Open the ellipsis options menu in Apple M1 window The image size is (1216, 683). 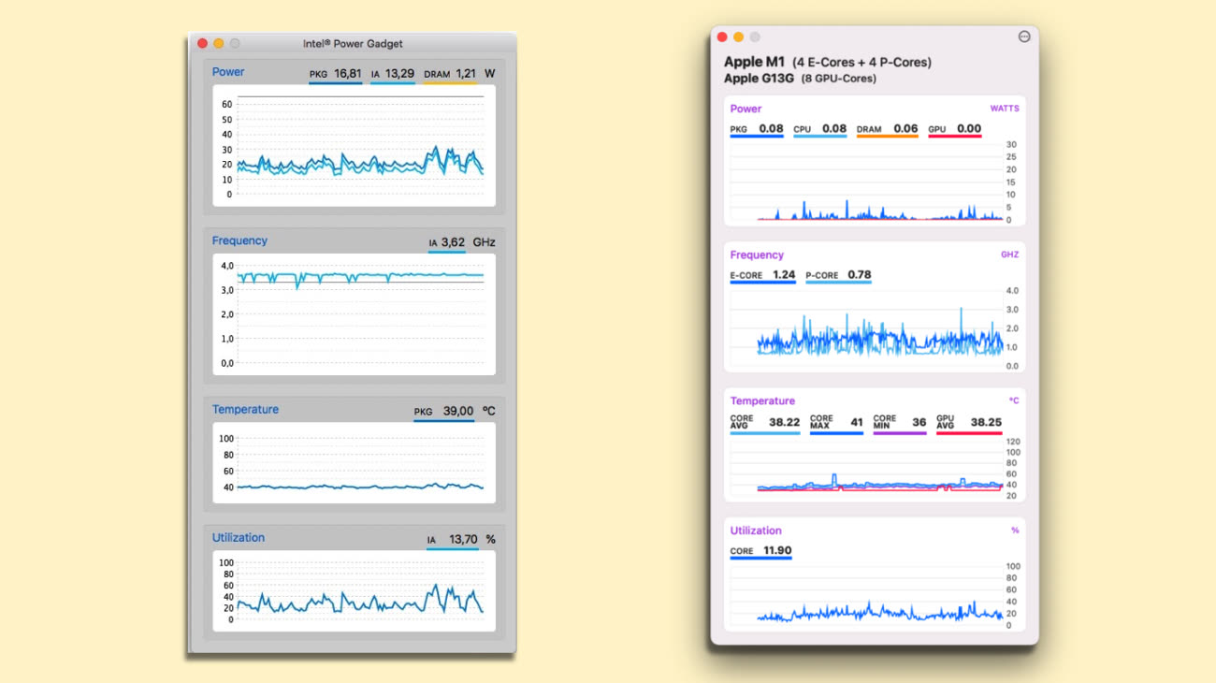[x=1023, y=36]
